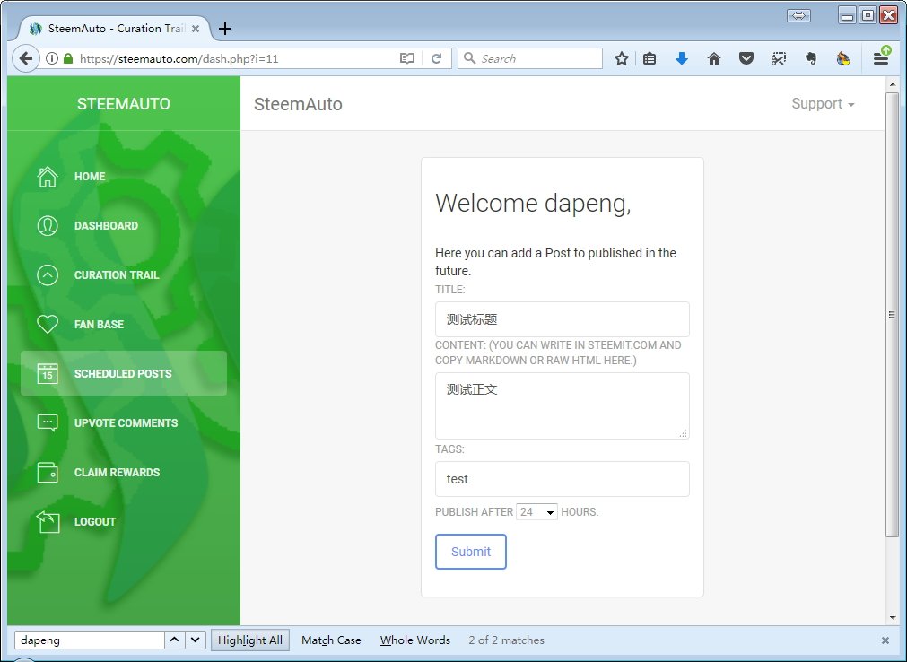Image resolution: width=907 pixels, height=662 pixels.
Task: Select Logout in the sidebar
Action: click(123, 521)
